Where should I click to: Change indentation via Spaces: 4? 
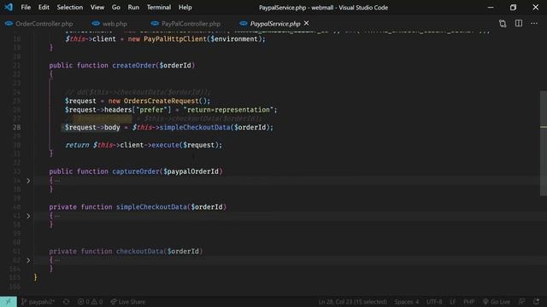(x=407, y=302)
